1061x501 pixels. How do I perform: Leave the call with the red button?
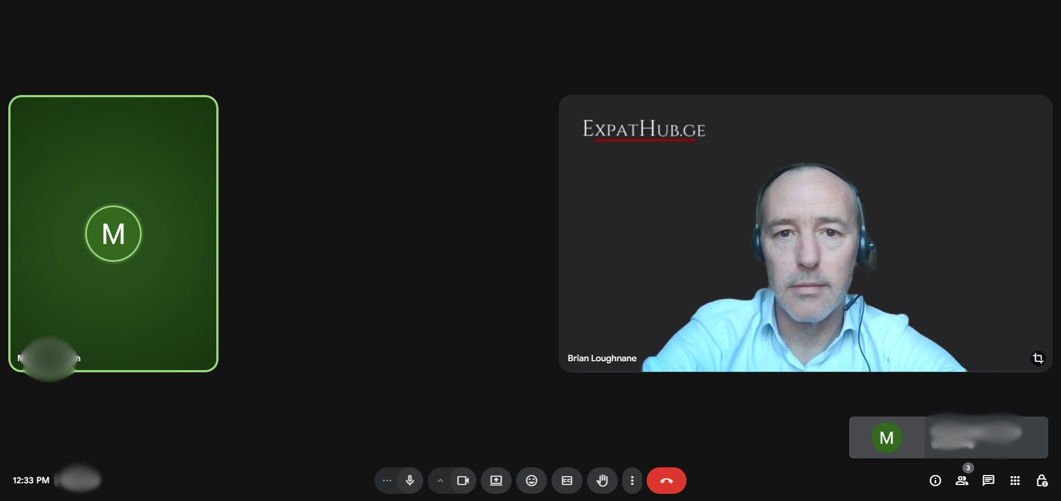point(667,481)
